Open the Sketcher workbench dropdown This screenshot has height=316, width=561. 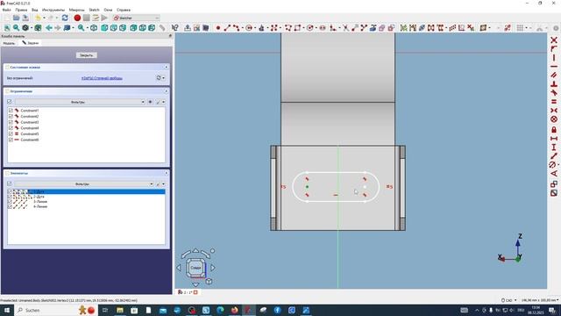pos(136,18)
